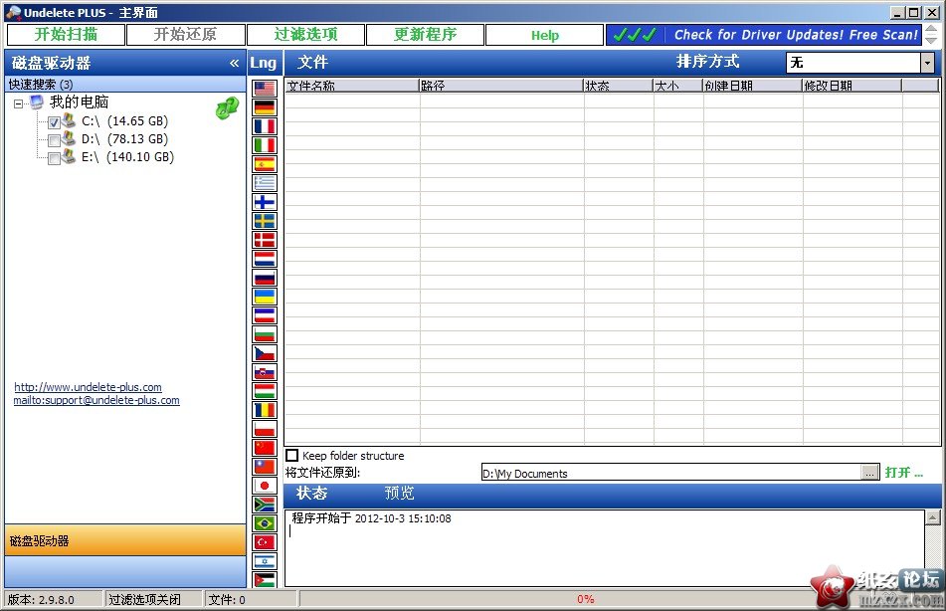Image resolution: width=946 pixels, height=611 pixels.
Task: Choose the Czech flag language
Action: [265, 353]
